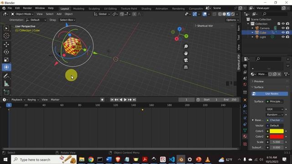Select the Select Box tool in toolbar

pyautogui.click(x=6, y=28)
